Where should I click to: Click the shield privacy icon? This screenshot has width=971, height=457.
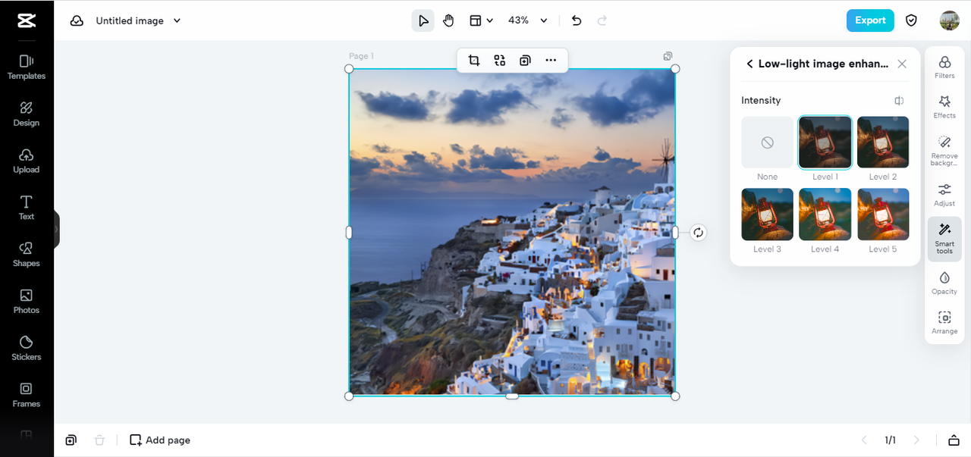912,20
